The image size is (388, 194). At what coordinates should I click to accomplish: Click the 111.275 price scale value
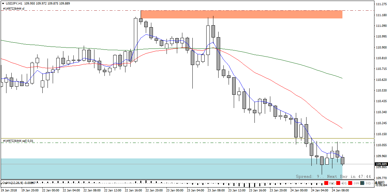[382, 4]
